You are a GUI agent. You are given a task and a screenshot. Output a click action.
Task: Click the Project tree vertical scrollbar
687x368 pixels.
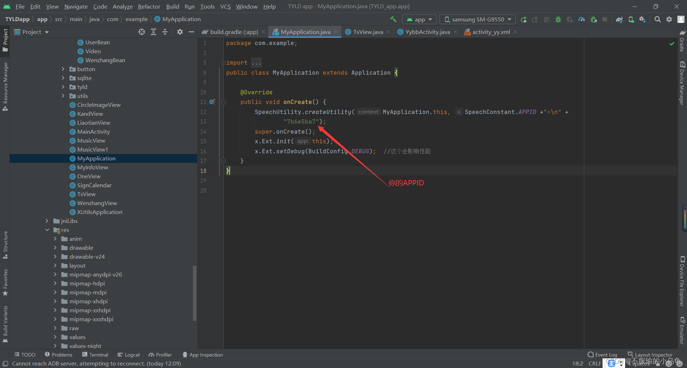(x=195, y=293)
